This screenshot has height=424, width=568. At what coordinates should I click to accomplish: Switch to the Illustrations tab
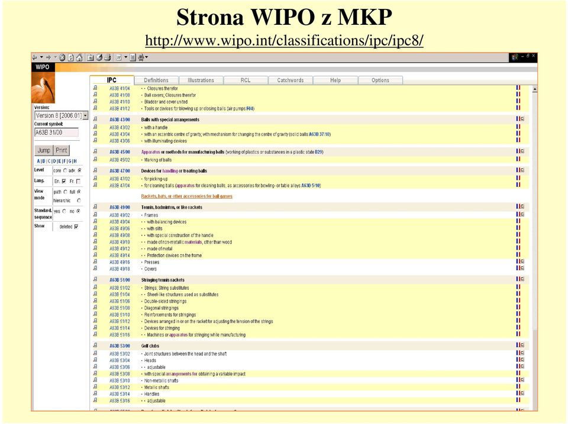click(x=201, y=80)
